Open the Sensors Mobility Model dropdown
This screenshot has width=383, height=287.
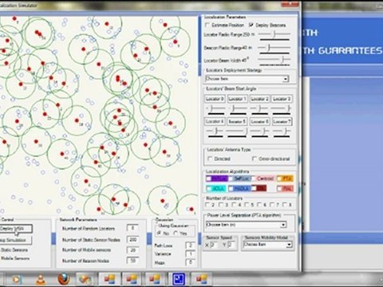267,245
